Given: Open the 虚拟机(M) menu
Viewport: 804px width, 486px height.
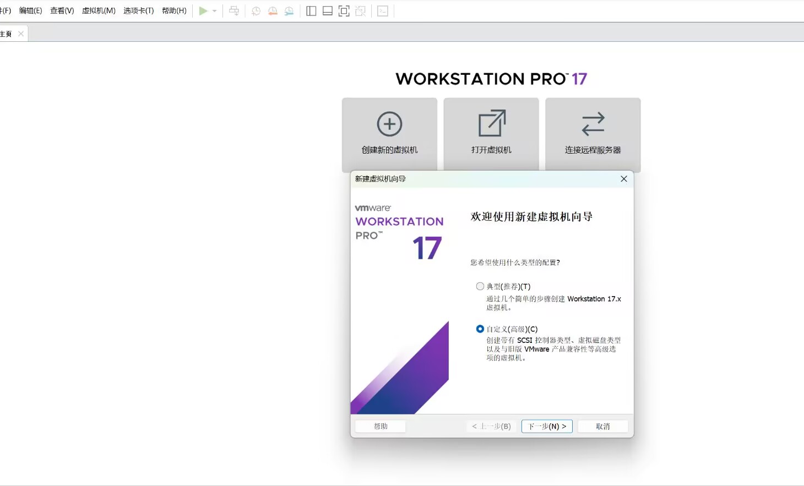Looking at the screenshot, I should [99, 10].
